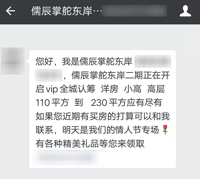Click the word 洋房 in message
This screenshot has width=200, height=179.
click(x=110, y=89)
